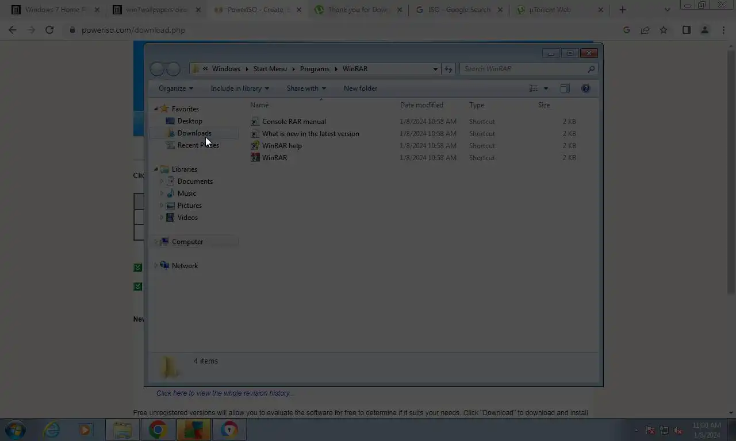Click the network icon in the system tray

pyautogui.click(x=664, y=430)
